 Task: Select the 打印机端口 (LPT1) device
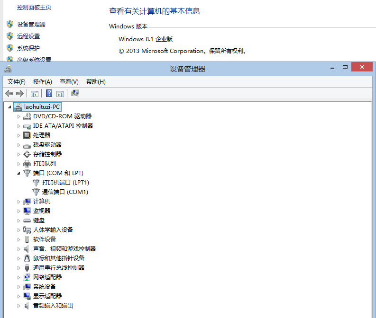tap(65, 183)
